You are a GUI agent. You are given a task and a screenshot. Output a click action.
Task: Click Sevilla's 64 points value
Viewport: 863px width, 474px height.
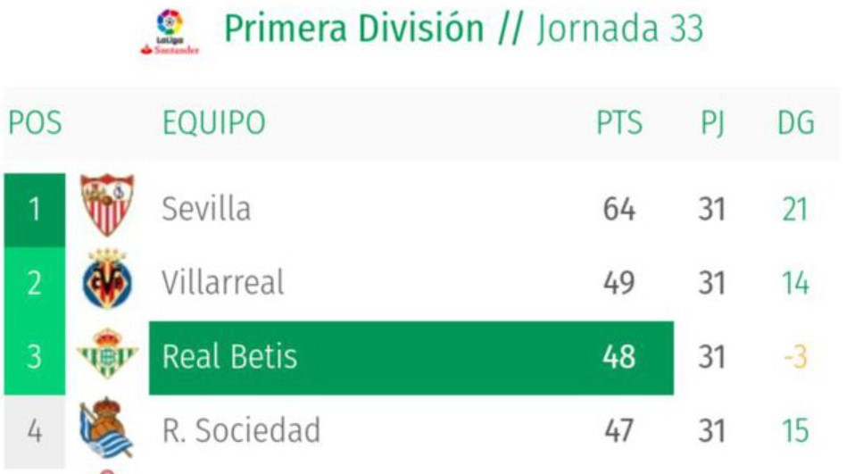(x=618, y=210)
